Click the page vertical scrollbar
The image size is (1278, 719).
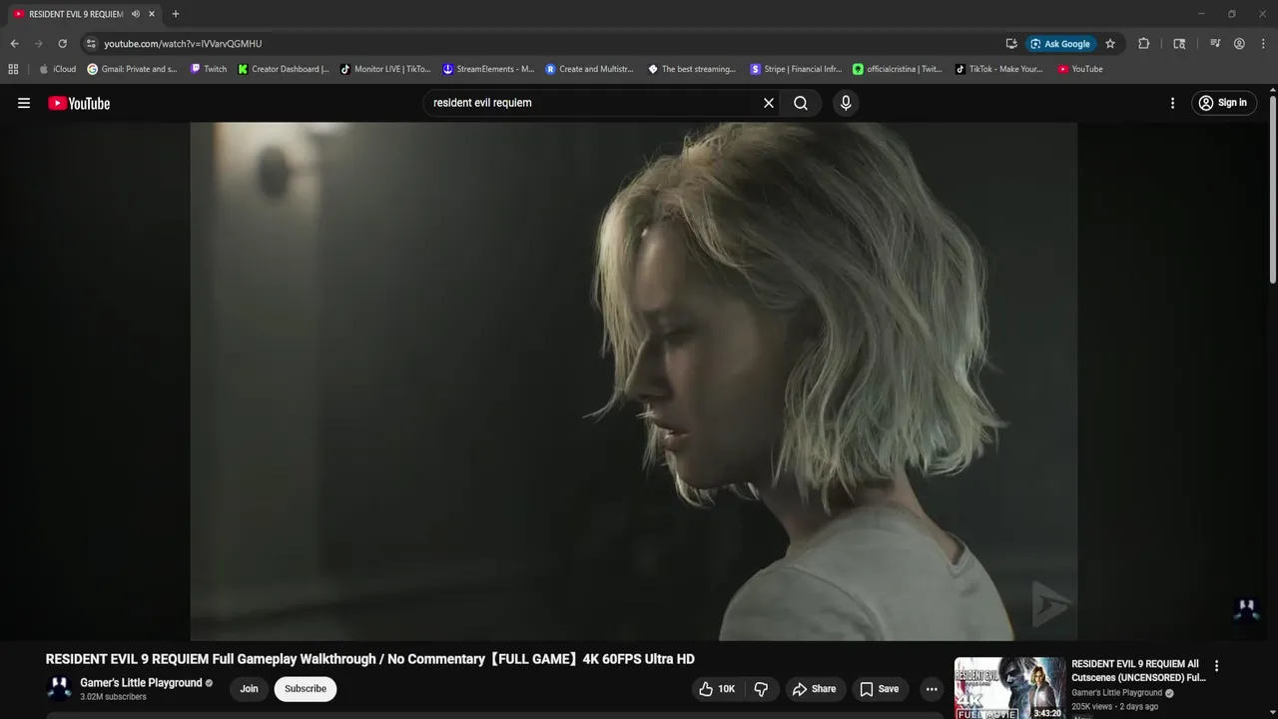click(x=1272, y=190)
